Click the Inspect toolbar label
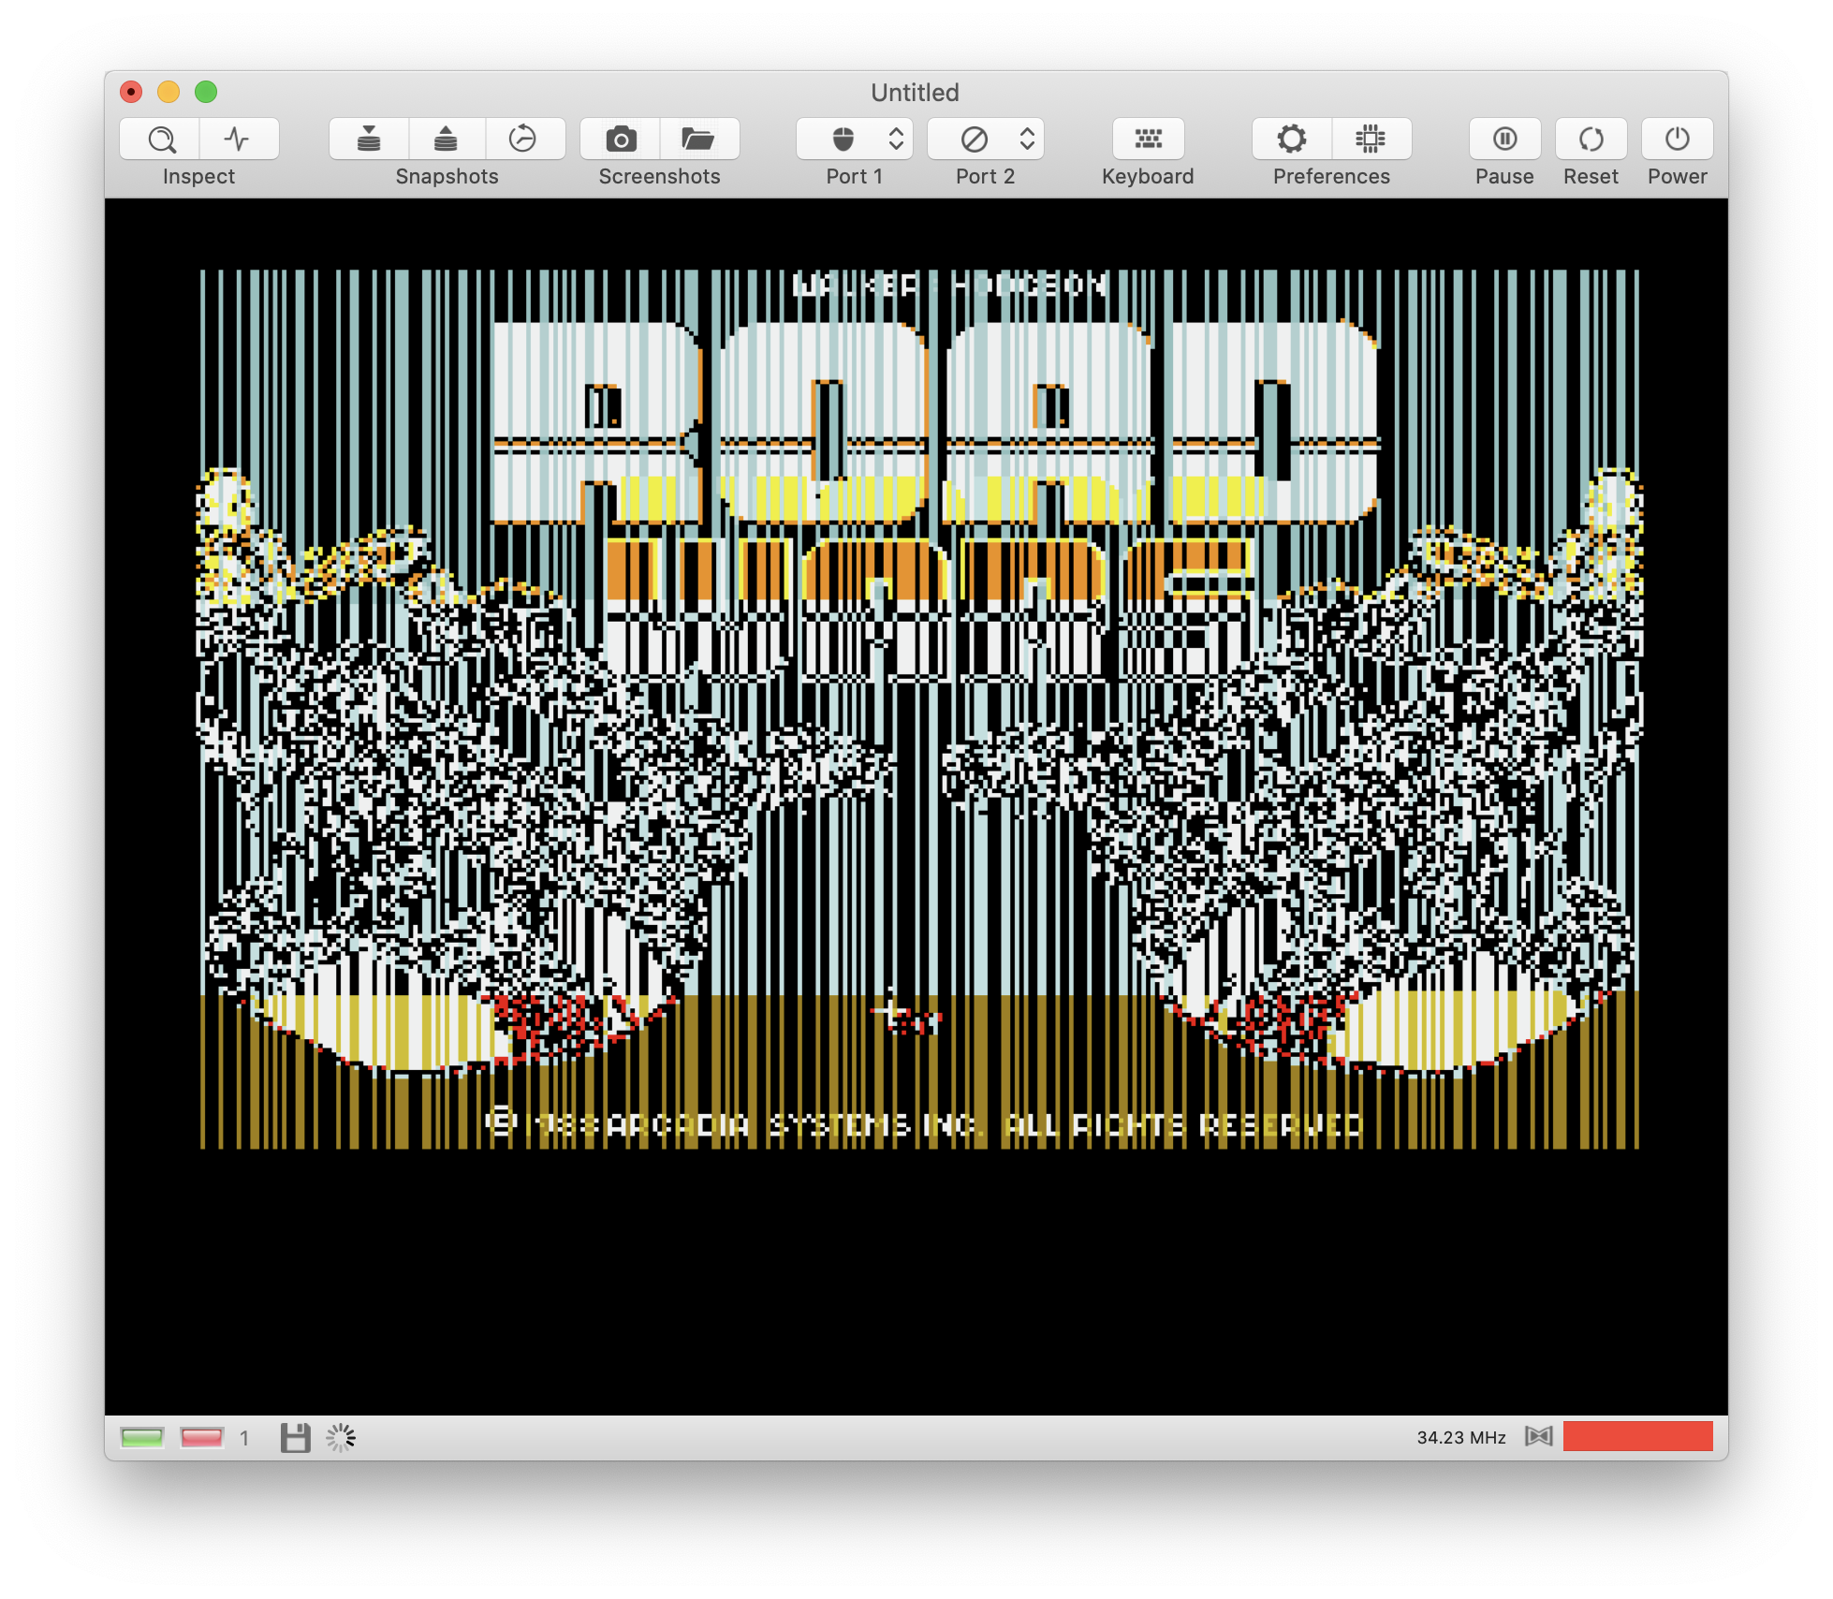Screen dimensions: 1833x1599 coord(198,177)
